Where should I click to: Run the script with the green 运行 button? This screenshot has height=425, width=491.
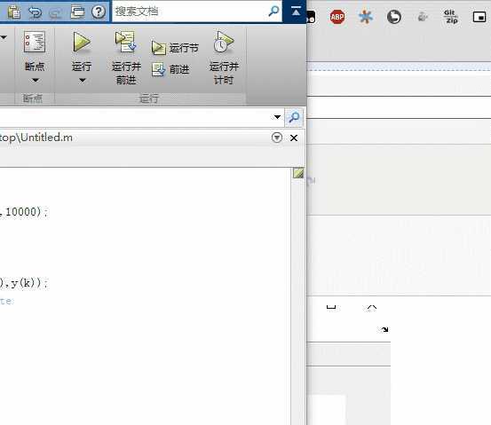point(82,42)
